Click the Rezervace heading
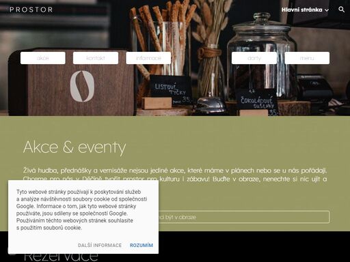The width and height of the screenshot is (350, 262). tap(61, 257)
